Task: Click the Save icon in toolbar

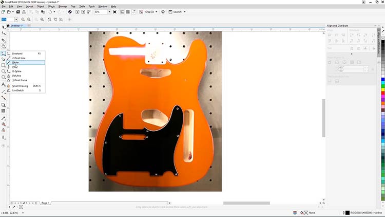Action: tap(18, 12)
